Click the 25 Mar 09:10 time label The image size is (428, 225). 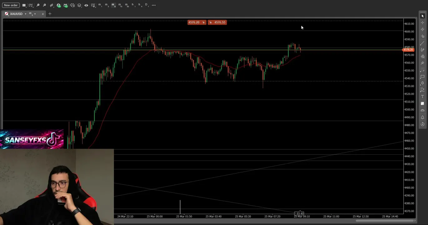[x=302, y=216]
